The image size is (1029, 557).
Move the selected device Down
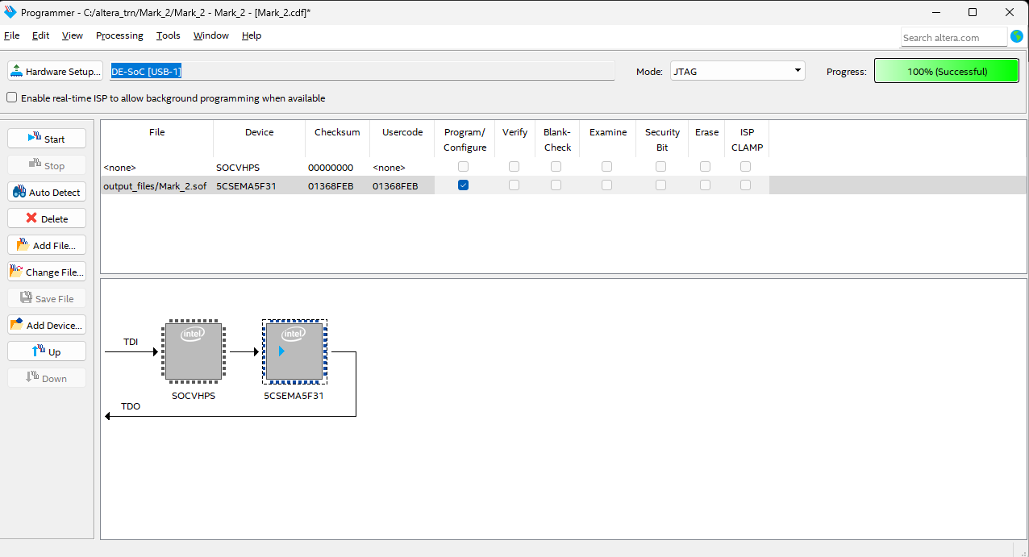[47, 378]
